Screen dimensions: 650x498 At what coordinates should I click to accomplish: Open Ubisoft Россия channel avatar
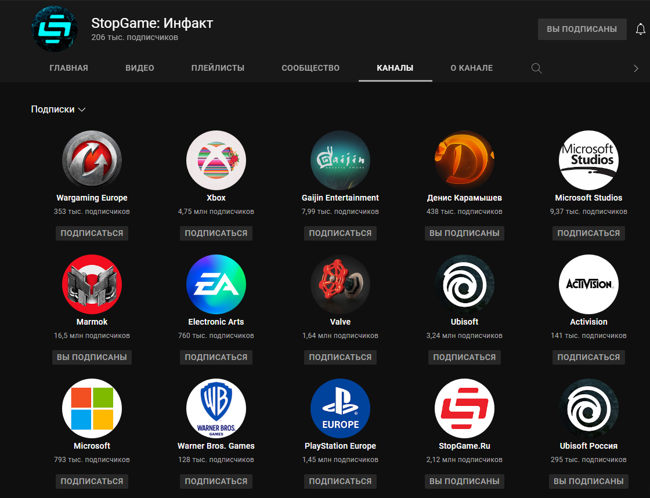point(588,409)
